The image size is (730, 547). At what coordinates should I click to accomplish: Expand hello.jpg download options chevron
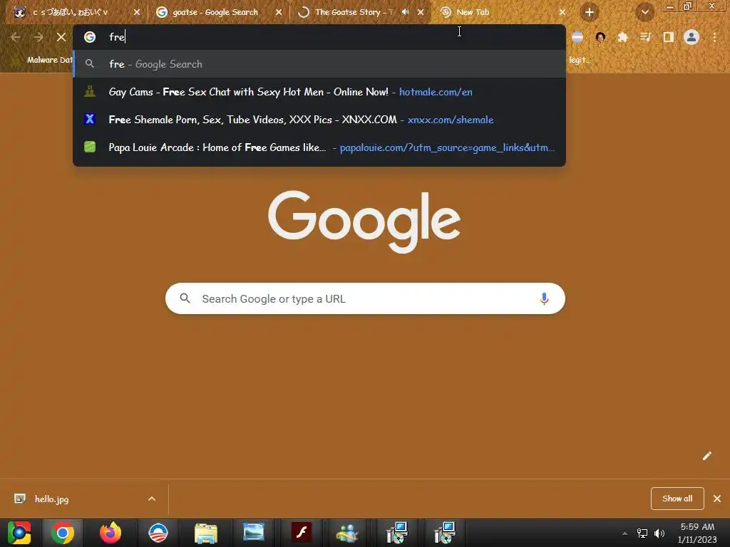tap(152, 499)
